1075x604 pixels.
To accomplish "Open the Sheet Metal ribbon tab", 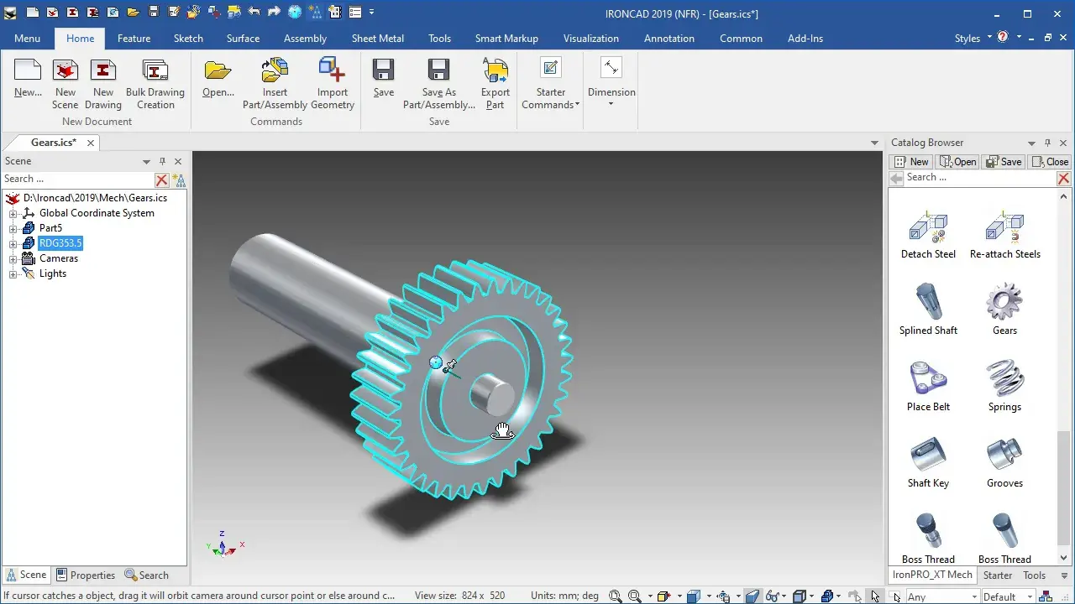I will 378,38.
